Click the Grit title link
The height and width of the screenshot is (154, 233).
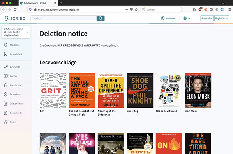point(42,111)
